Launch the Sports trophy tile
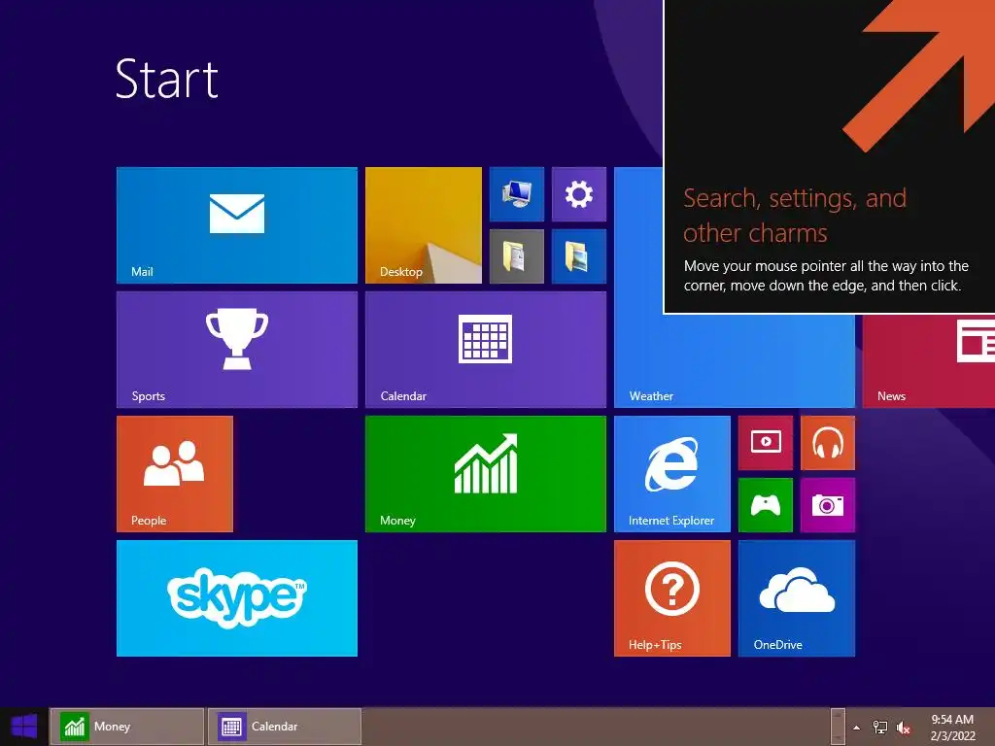995x746 pixels. point(237,350)
